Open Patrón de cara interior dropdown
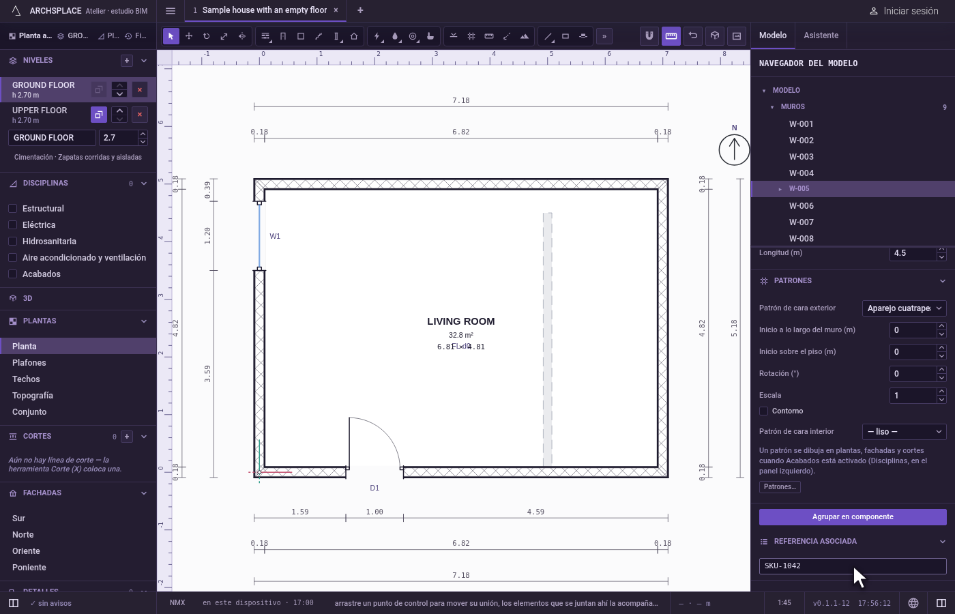The width and height of the screenshot is (955, 614). (905, 432)
